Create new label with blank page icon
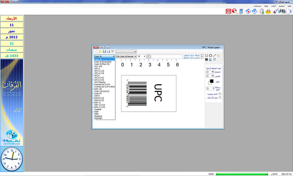Screen dimensions: 293x176 tap(96, 51)
